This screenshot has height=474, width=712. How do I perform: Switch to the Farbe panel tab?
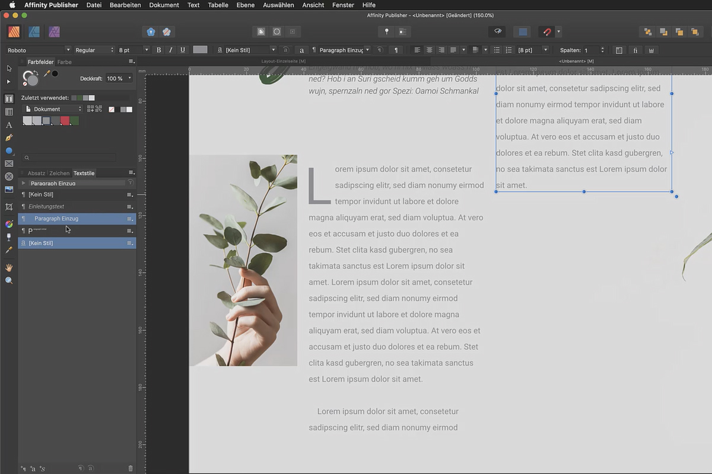click(64, 61)
